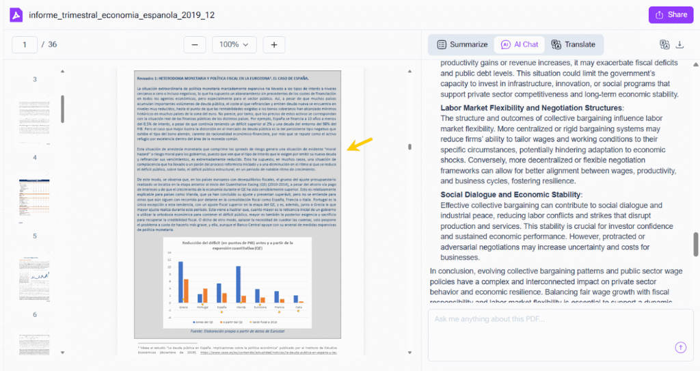The image size is (700, 371).
Task: Click the zoom in plus button
Action: [274, 44]
